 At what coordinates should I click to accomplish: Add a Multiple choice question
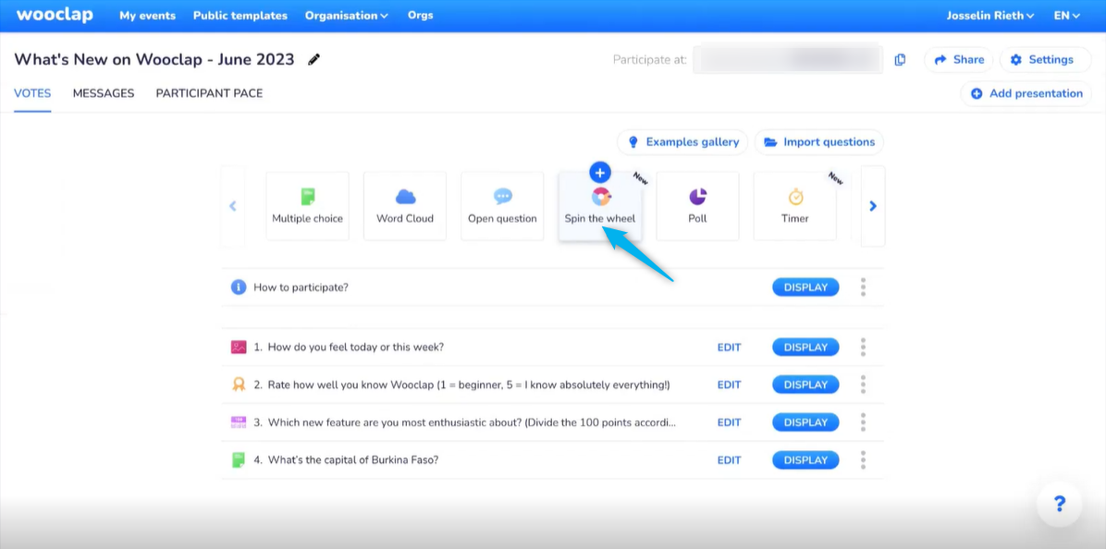308,206
